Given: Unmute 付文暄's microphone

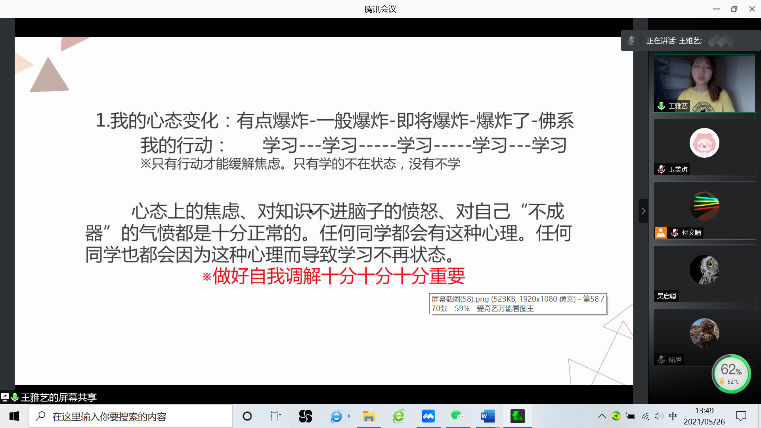Looking at the screenshot, I should (674, 233).
